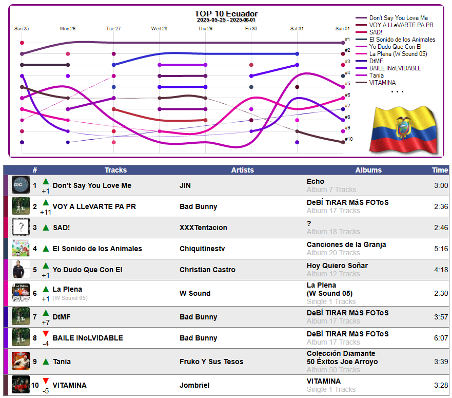
Task: Open the Christian Castro album cover thumbnail
Action: [21, 269]
